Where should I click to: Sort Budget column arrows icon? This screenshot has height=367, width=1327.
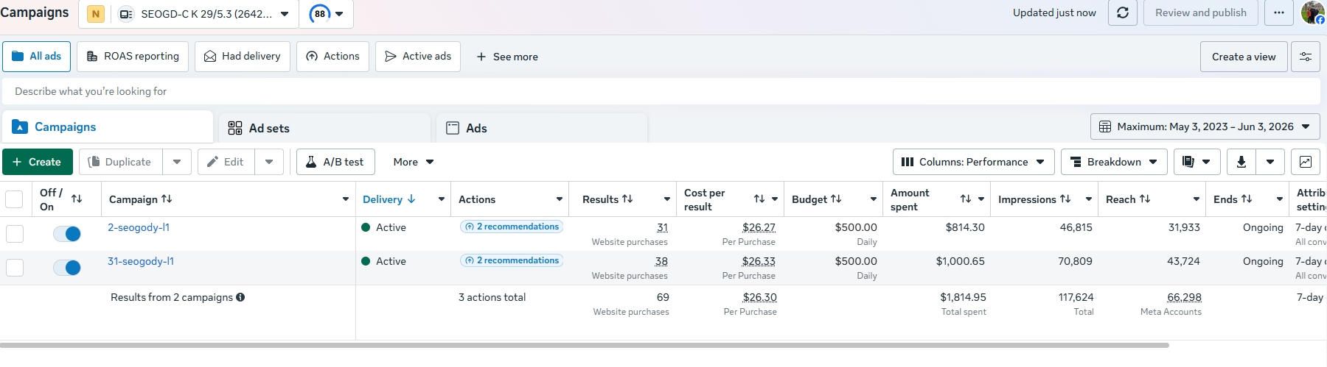[x=836, y=199]
